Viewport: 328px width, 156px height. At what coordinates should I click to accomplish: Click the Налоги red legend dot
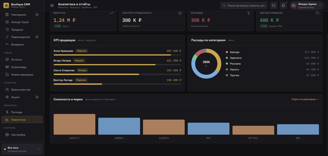point(227,70)
